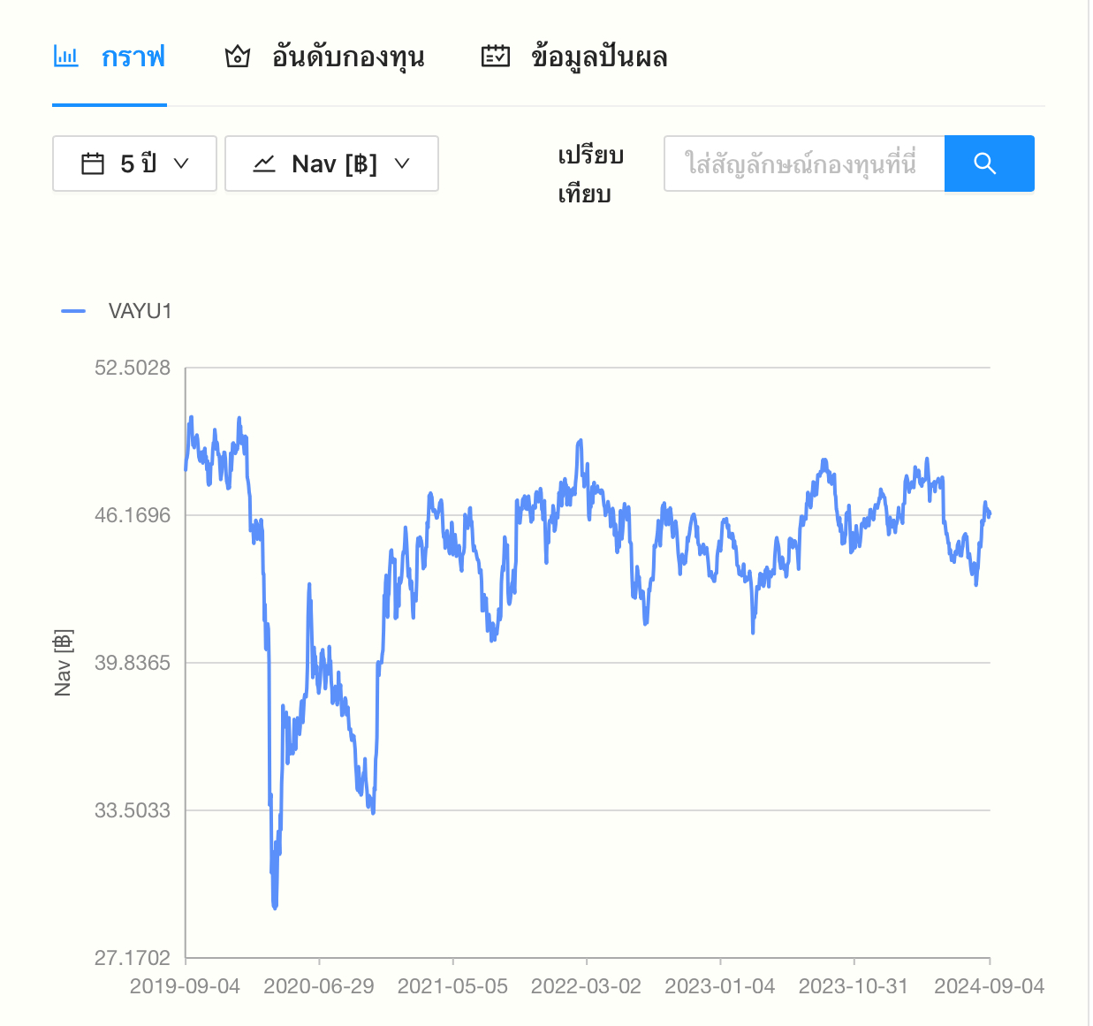
Task: Click the crown icon for fund ranking
Action: 237,57
